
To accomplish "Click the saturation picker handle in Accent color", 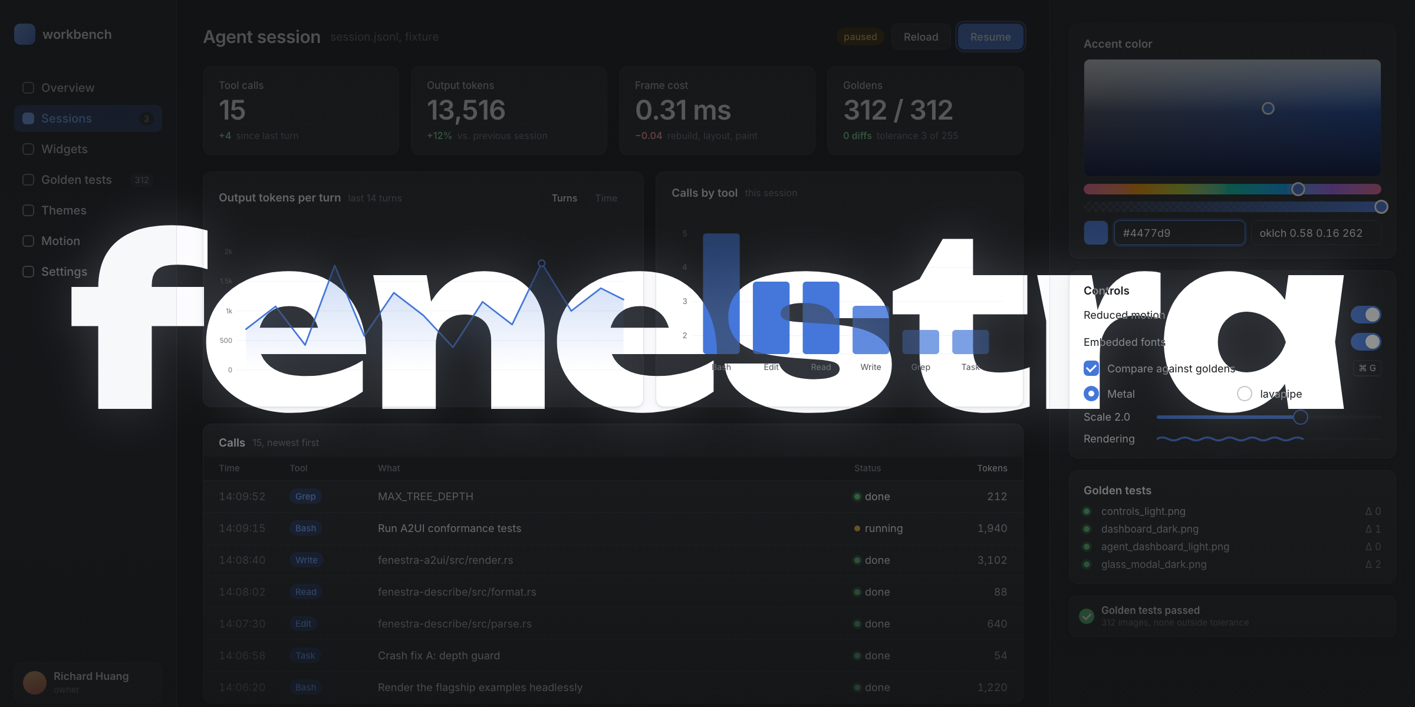I will pyautogui.click(x=1268, y=108).
